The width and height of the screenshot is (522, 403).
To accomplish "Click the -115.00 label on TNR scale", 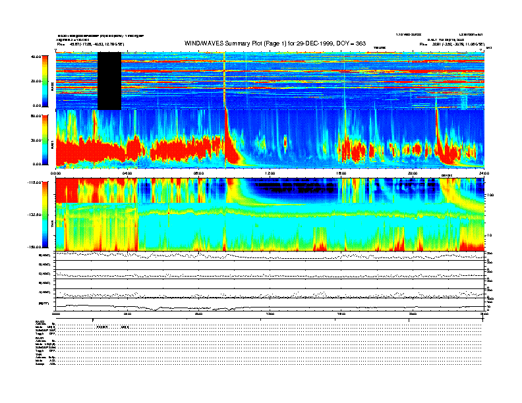I will click(34, 182).
